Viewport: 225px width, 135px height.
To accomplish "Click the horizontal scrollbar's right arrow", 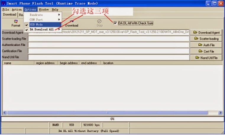I will coord(220,112).
